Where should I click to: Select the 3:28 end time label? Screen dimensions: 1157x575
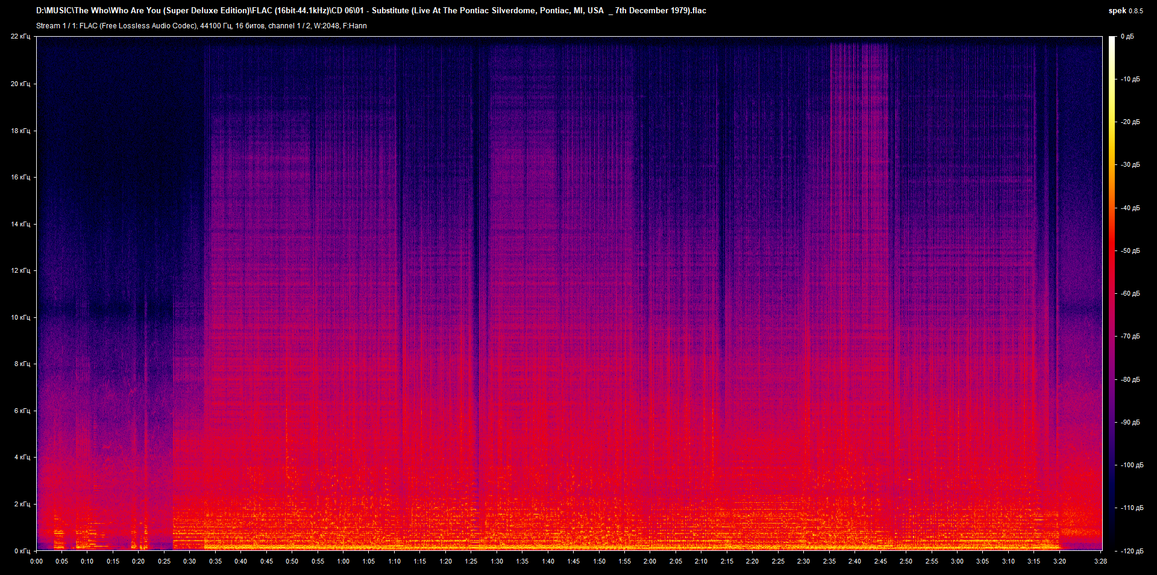click(x=1101, y=561)
